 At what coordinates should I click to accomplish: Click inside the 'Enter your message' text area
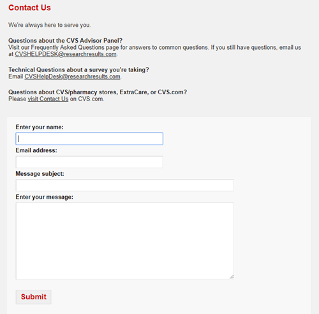[x=124, y=241]
